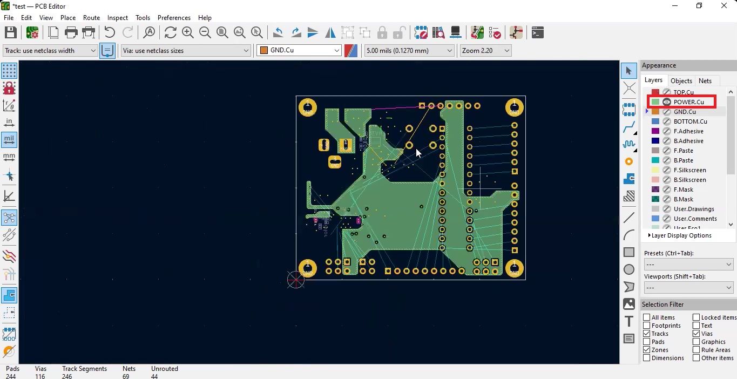This screenshot has height=379, width=737.
Task: Save the board with the disk icon
Action: pos(10,32)
